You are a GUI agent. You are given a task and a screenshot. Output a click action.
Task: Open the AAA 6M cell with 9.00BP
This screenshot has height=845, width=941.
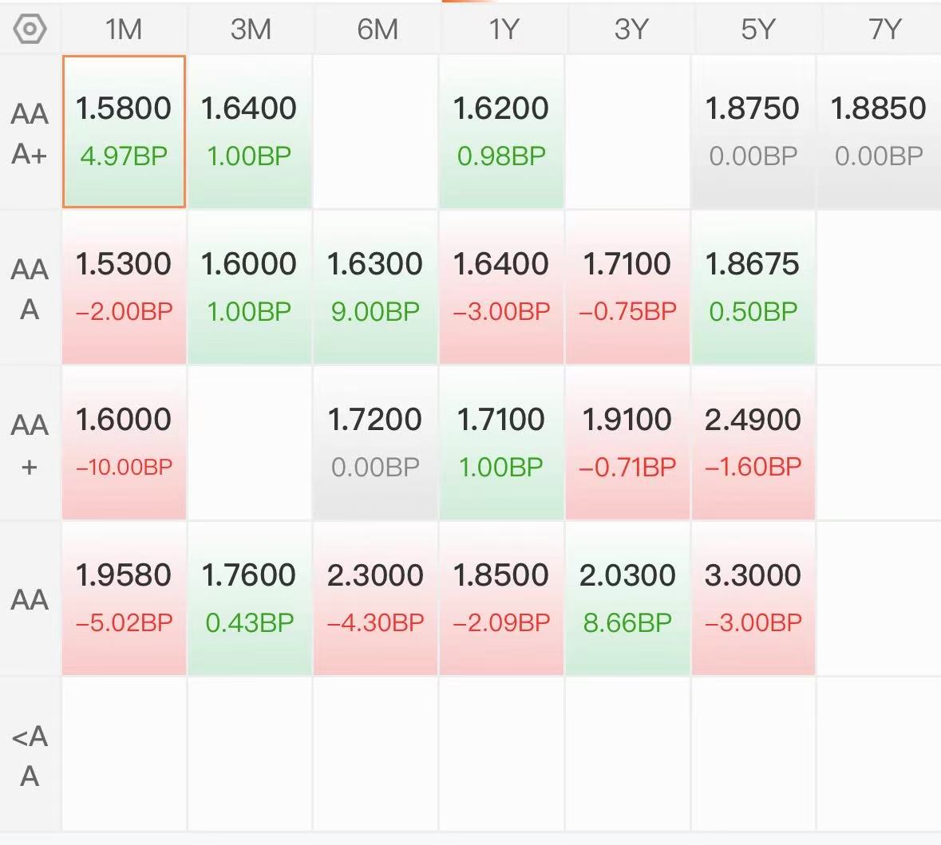(375, 287)
